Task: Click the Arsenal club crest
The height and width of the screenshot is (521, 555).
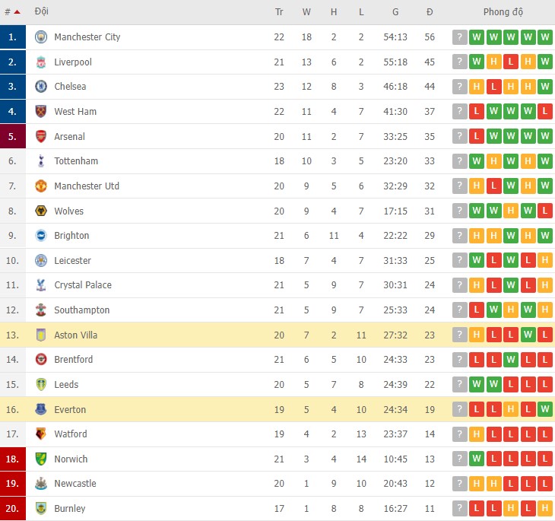Action: click(x=41, y=137)
